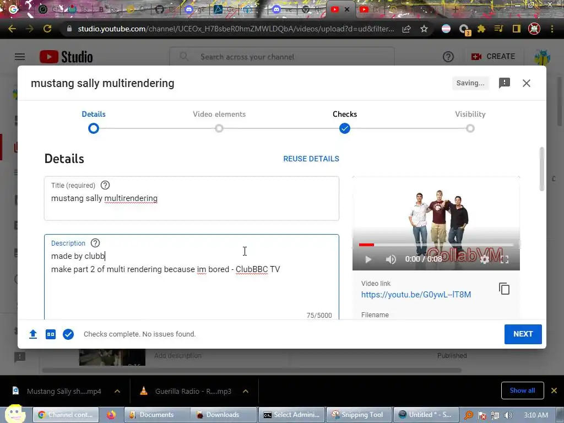Open YouTube Studio hamburger menu

click(x=20, y=57)
